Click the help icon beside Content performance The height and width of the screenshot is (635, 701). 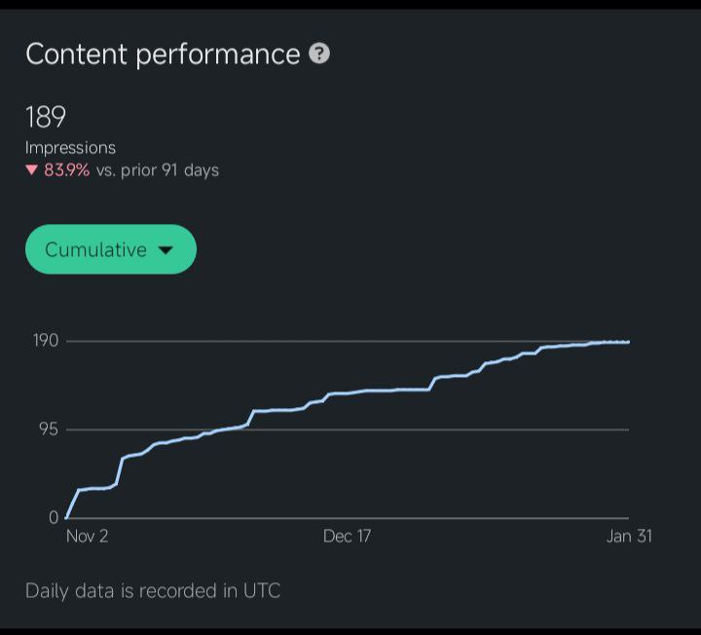pyautogui.click(x=319, y=54)
